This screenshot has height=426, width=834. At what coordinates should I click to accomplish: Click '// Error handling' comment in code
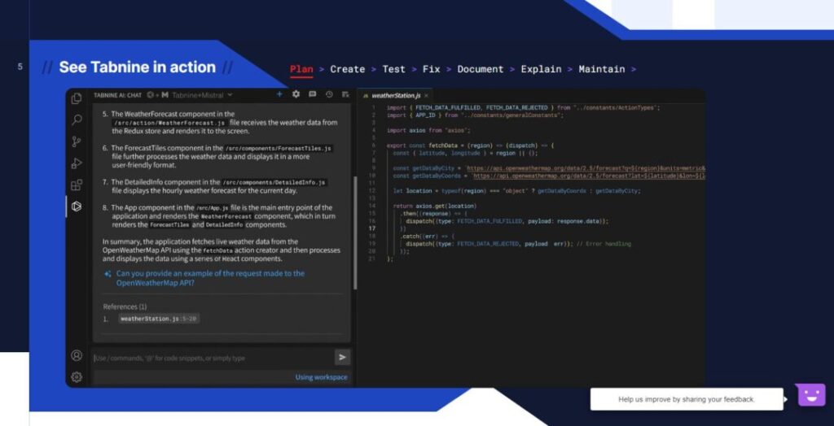[x=604, y=244]
